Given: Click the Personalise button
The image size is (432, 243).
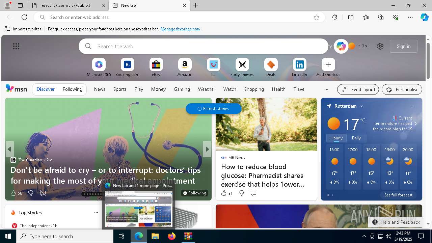Looking at the screenshot, I should tap(402, 89).
